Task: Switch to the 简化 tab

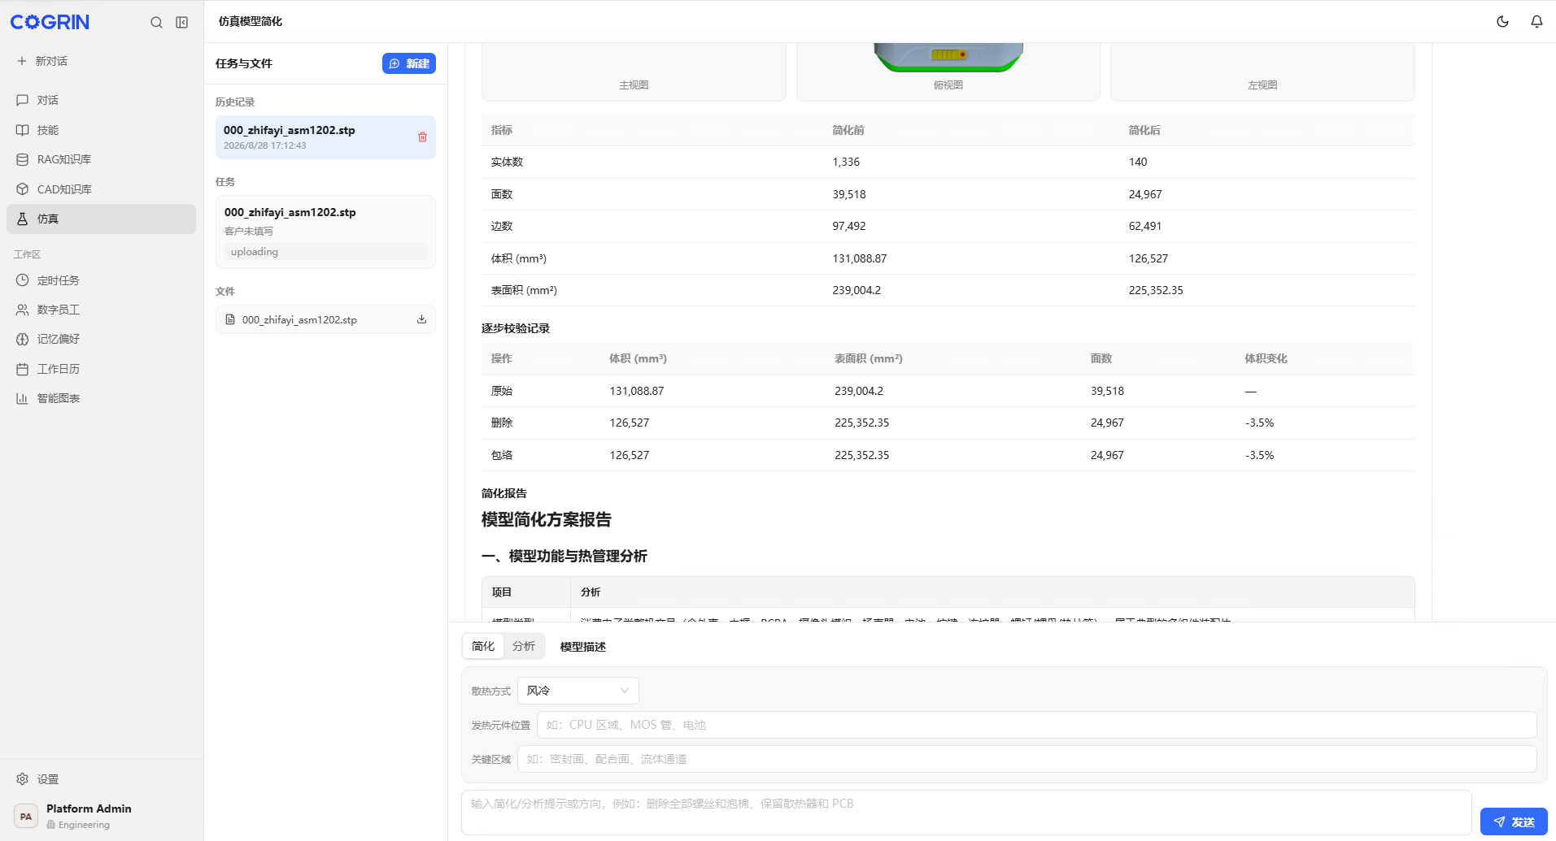Action: tap(483, 646)
